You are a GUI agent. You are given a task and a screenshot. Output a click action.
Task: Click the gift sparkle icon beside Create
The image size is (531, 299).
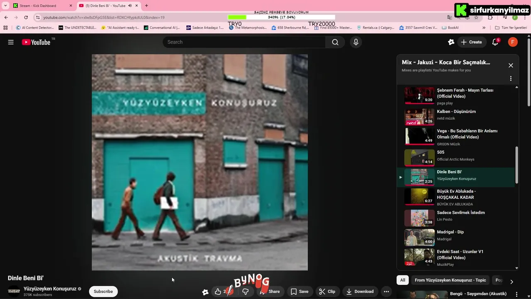(x=451, y=42)
